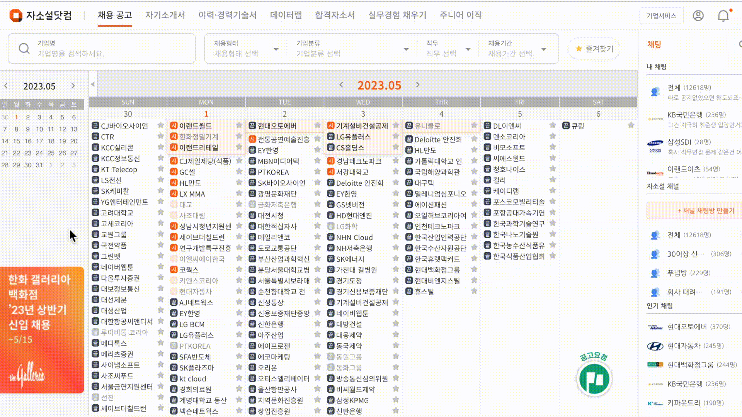The height and width of the screenshot is (417, 742).
Task: Open the KB국민은행 chat in 내 채팅
Action: tap(694, 119)
